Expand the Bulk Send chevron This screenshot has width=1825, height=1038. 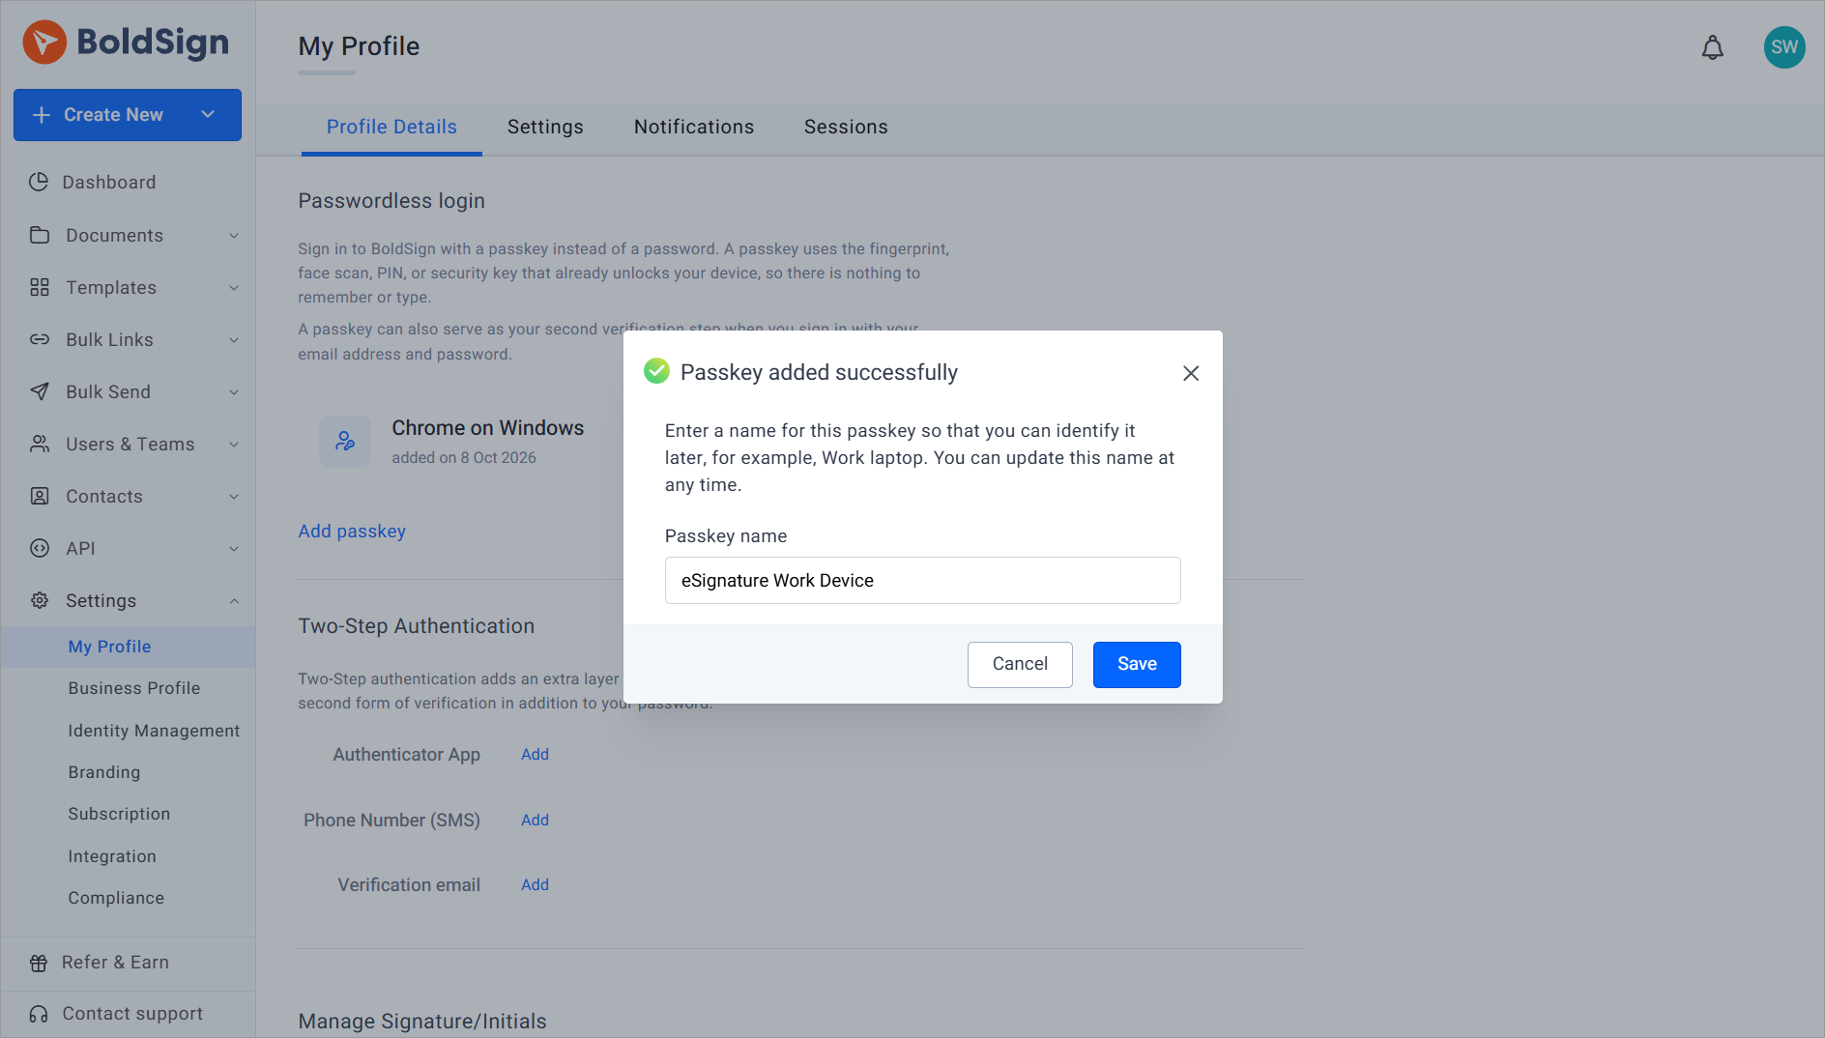[x=234, y=392]
